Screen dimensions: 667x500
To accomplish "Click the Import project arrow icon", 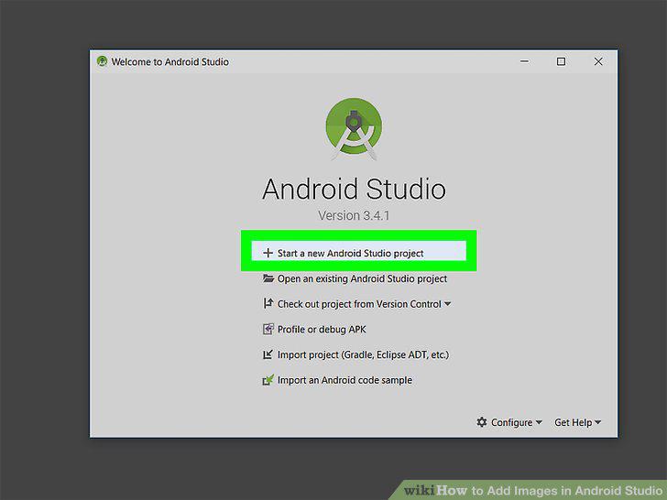I will [268, 354].
